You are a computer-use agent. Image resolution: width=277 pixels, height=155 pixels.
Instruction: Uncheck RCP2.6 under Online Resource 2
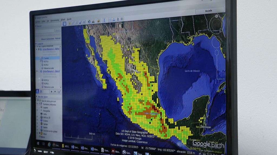[41, 61]
